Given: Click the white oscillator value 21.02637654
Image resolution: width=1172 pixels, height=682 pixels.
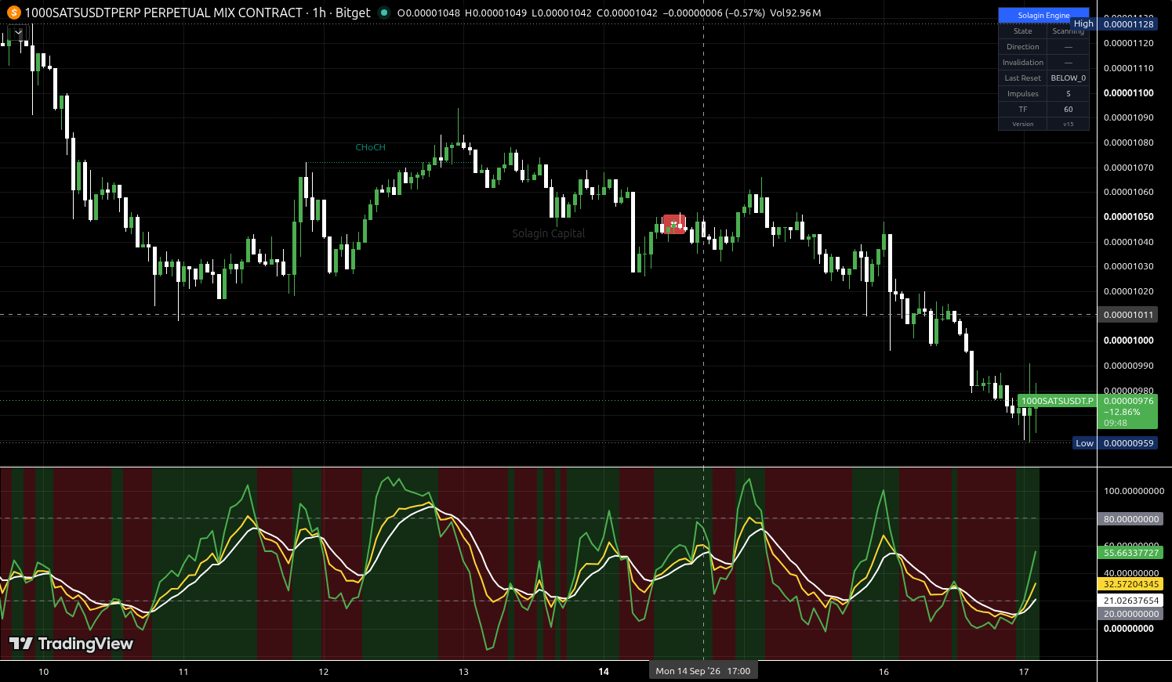Looking at the screenshot, I should (1130, 601).
